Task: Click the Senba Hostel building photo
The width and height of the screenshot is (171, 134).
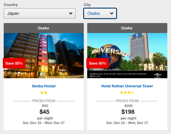Action: click(x=44, y=55)
